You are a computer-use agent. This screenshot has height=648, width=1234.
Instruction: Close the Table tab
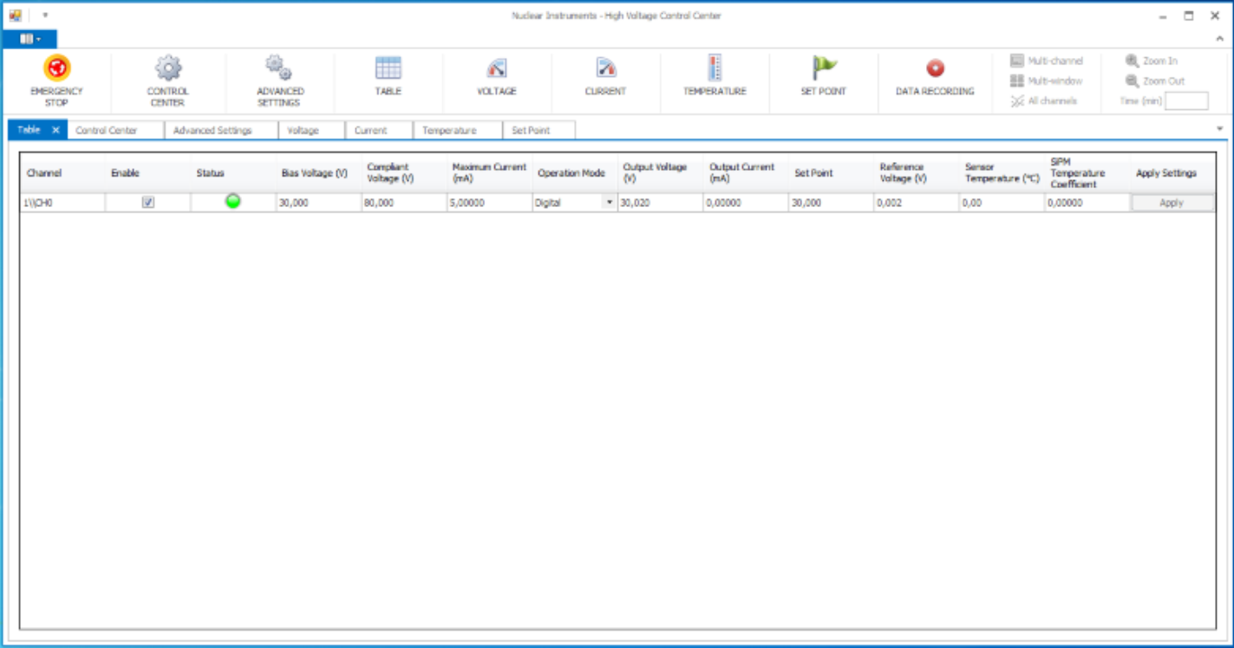pyautogui.click(x=55, y=130)
